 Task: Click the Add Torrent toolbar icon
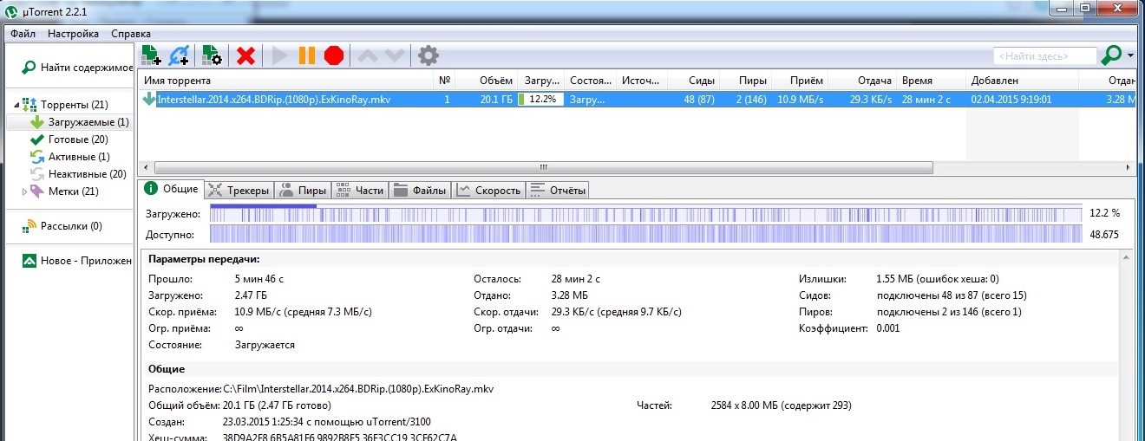coord(151,55)
